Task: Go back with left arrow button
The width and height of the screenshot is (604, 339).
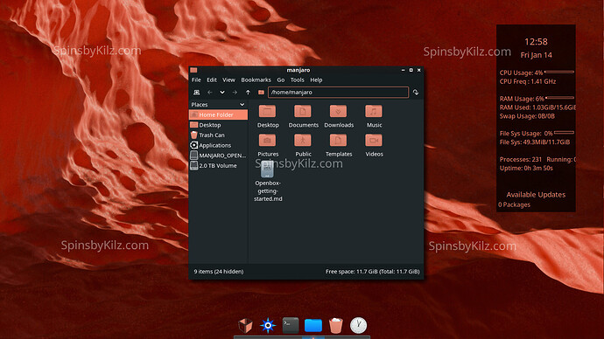Action: point(209,93)
